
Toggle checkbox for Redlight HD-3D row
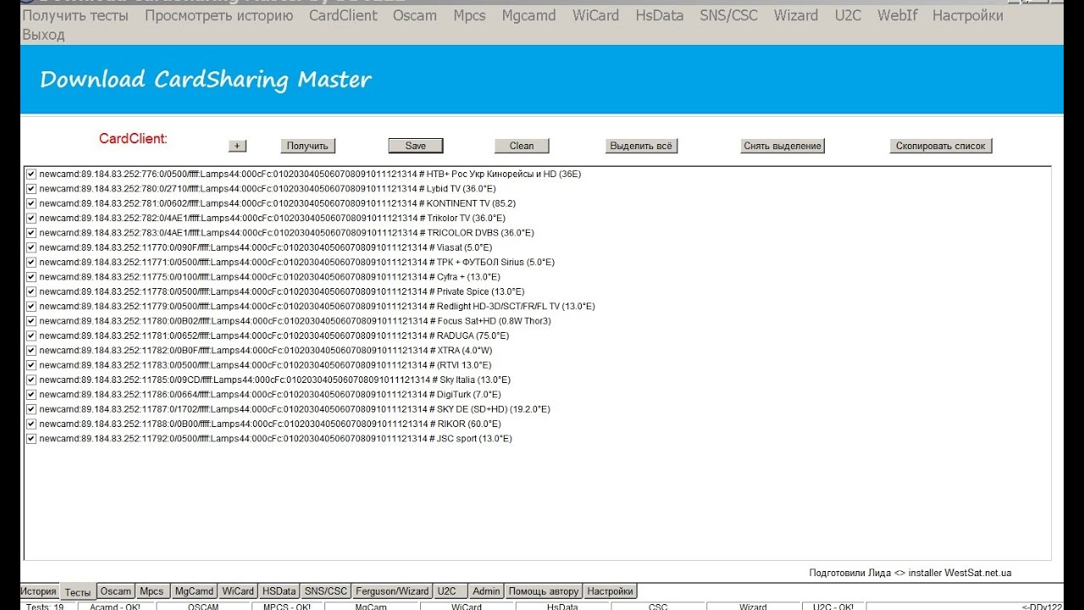pyautogui.click(x=31, y=306)
